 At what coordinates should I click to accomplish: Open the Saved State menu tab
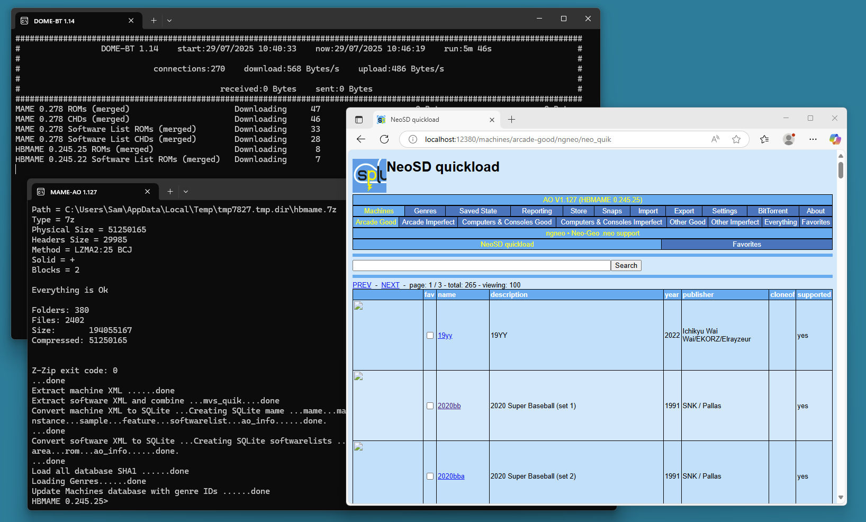pos(478,211)
